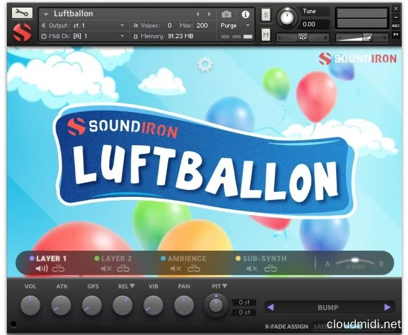Click the camera snapshot icon
408x335 pixels.
(226, 14)
